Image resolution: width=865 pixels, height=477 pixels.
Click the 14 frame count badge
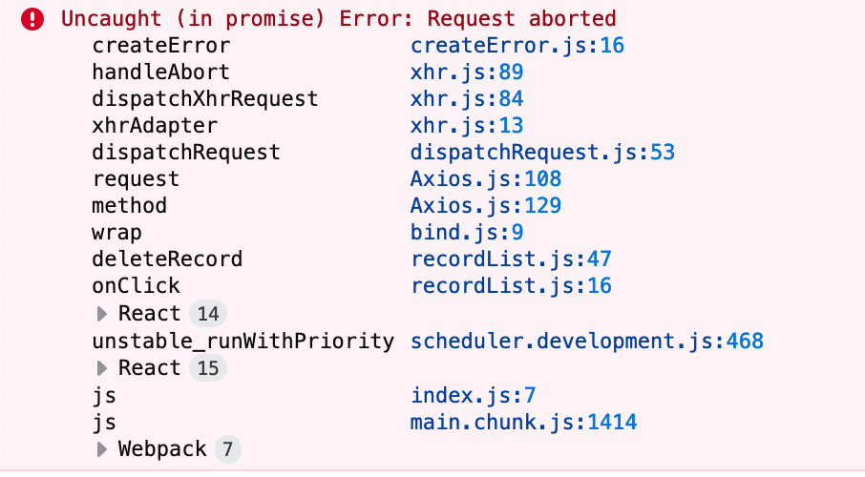point(208,314)
